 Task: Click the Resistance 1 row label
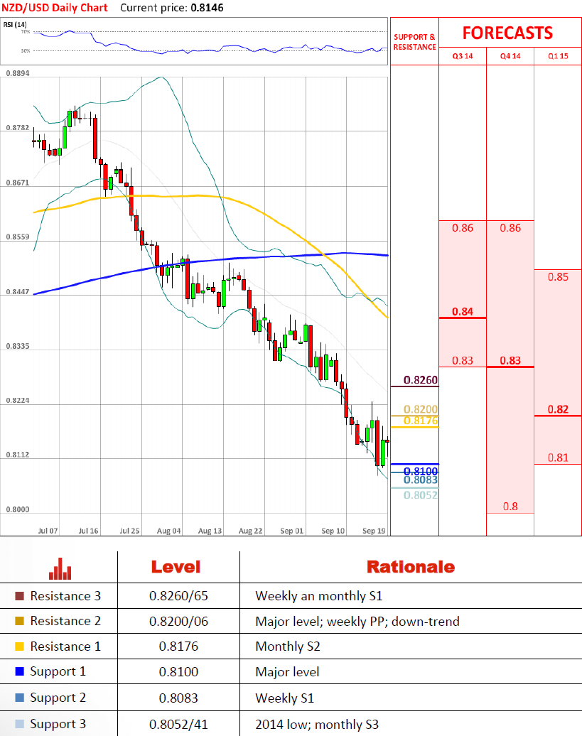(x=65, y=646)
